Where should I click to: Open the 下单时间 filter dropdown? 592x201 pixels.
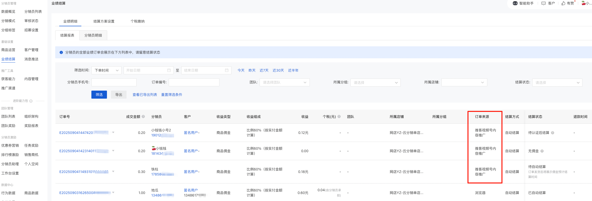[x=106, y=70]
